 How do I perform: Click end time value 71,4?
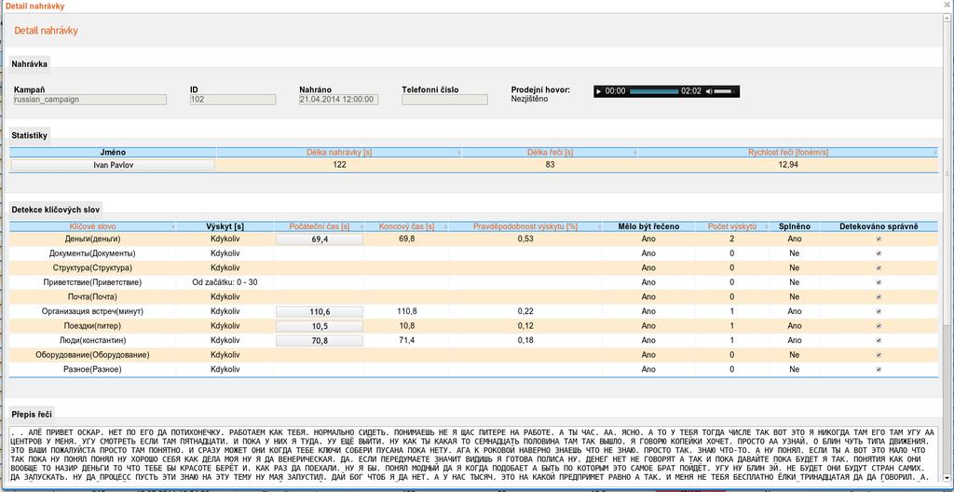point(406,340)
